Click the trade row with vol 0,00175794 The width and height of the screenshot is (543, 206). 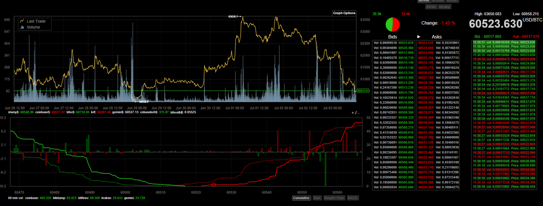click(x=505, y=50)
